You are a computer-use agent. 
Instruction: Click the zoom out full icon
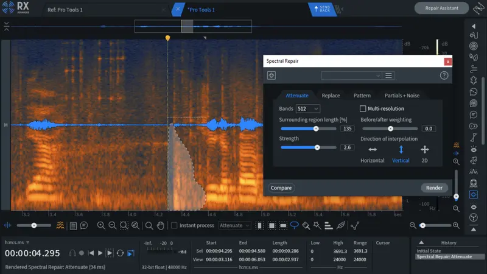(x=135, y=225)
